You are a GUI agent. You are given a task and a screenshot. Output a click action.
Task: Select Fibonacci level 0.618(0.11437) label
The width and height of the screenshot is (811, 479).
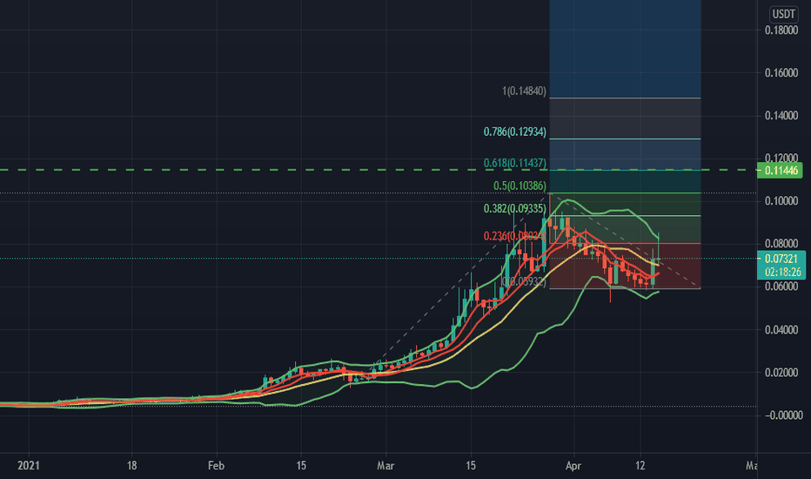(514, 163)
